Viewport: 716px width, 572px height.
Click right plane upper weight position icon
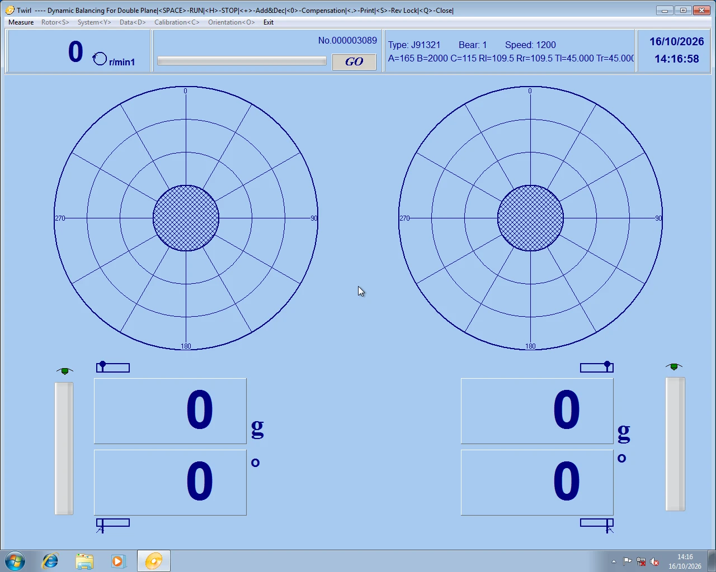click(x=597, y=367)
